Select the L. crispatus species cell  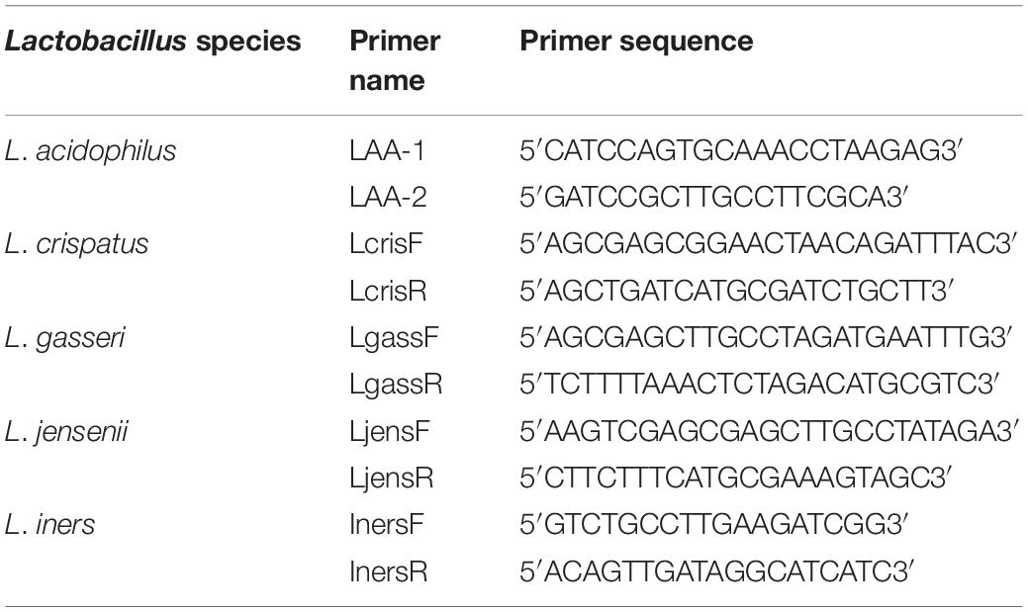pyautogui.click(x=76, y=244)
